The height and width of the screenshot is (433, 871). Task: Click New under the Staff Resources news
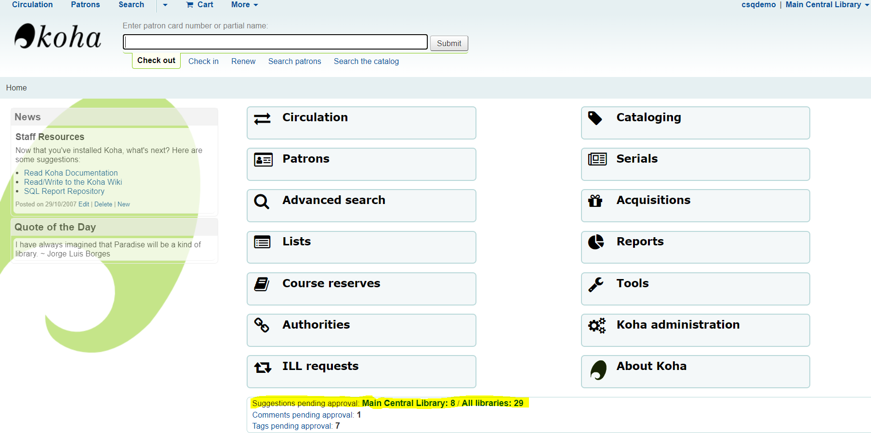click(124, 204)
